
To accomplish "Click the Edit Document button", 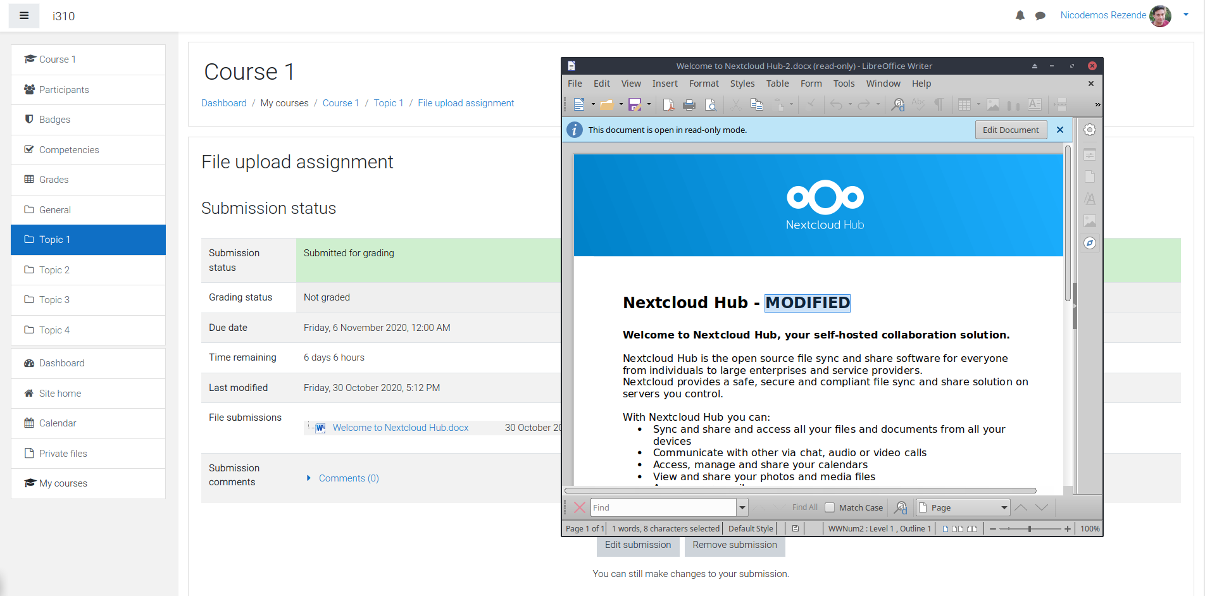I will point(1011,130).
